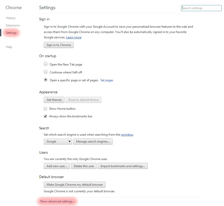Open the History page in sidebar

tap(11, 18)
